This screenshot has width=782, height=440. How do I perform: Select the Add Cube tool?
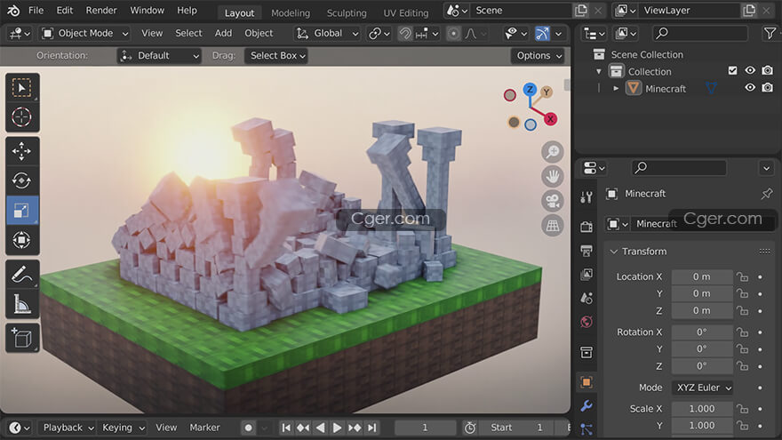(x=21, y=338)
